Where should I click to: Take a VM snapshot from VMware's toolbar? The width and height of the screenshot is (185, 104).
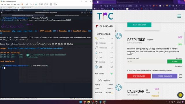(31, 4)
